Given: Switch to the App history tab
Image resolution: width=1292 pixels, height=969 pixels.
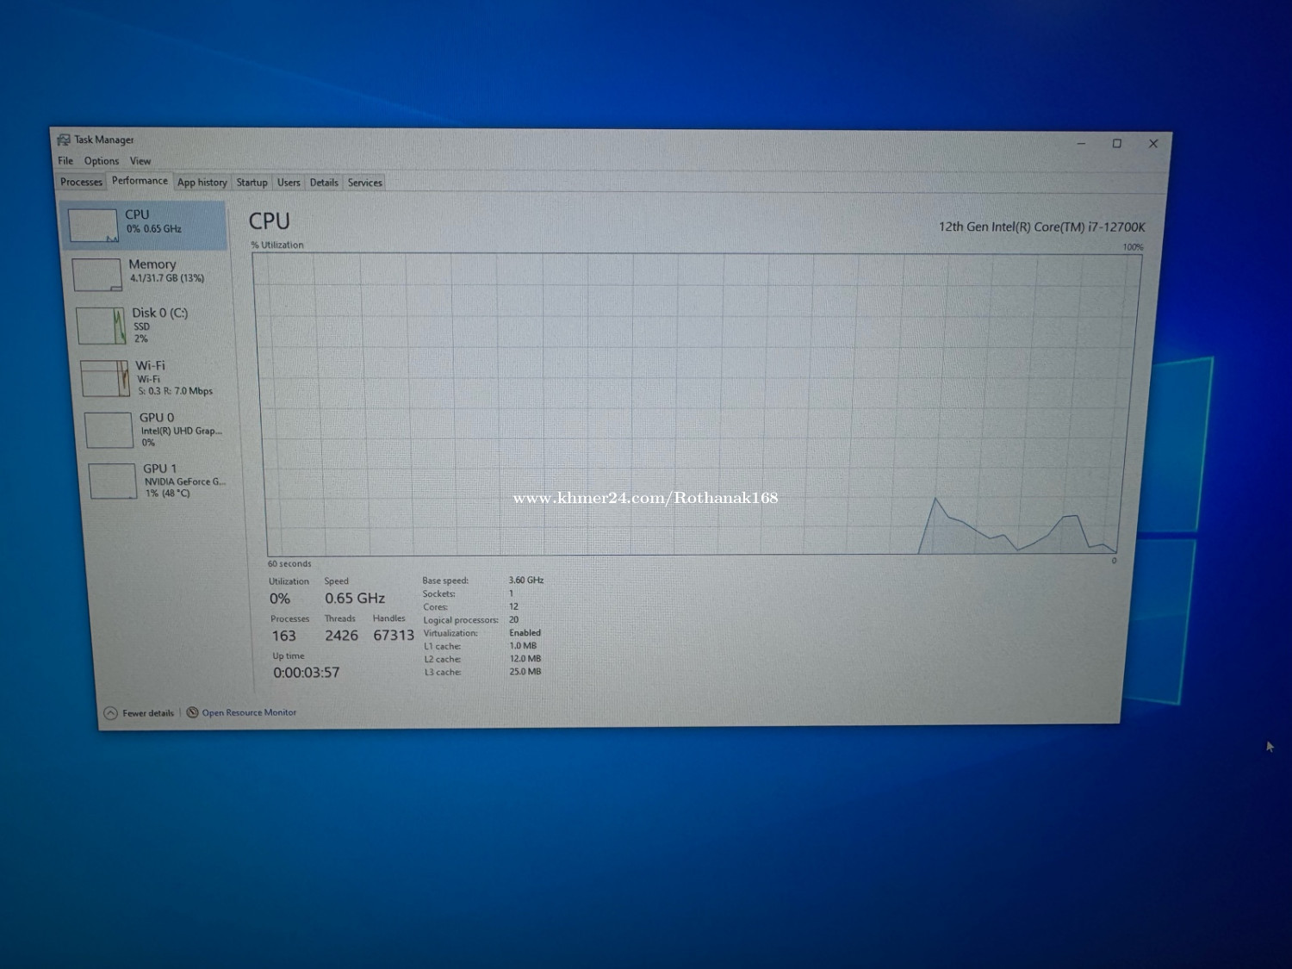Looking at the screenshot, I should pyautogui.click(x=202, y=183).
